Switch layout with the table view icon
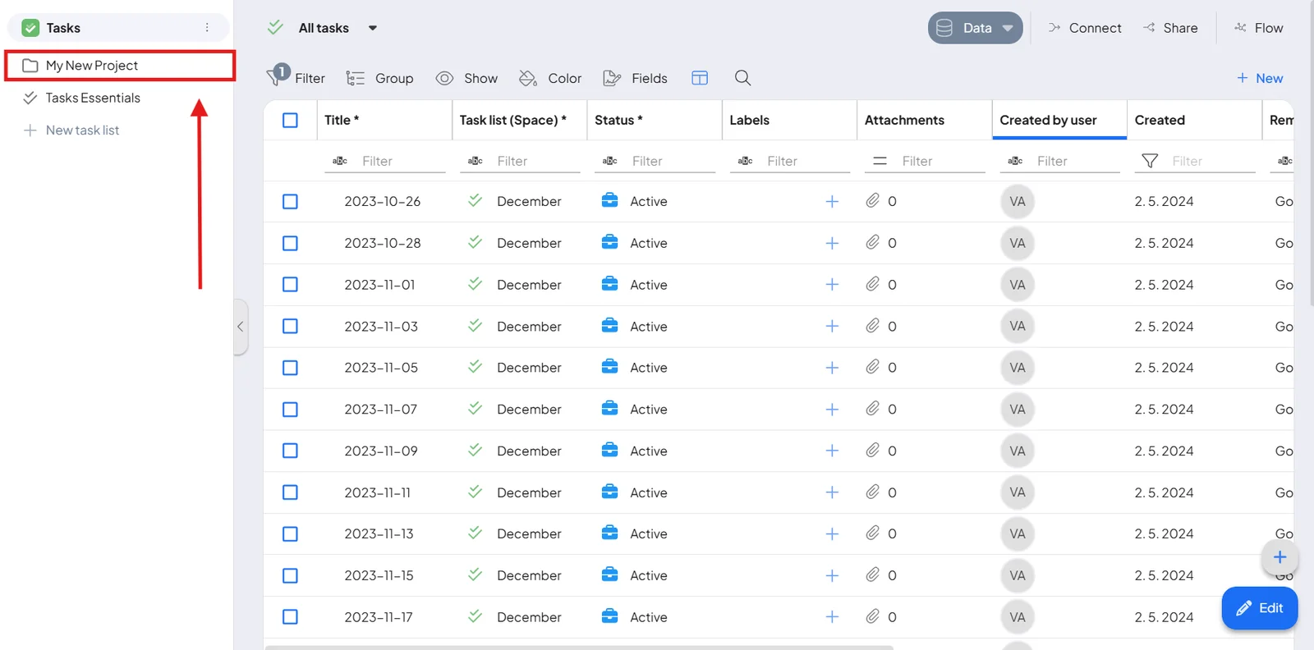Screen dimensions: 1314x650 tap(700, 78)
